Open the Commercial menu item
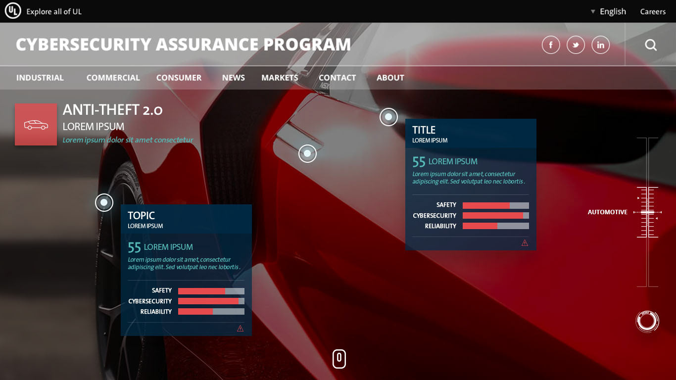 click(113, 78)
